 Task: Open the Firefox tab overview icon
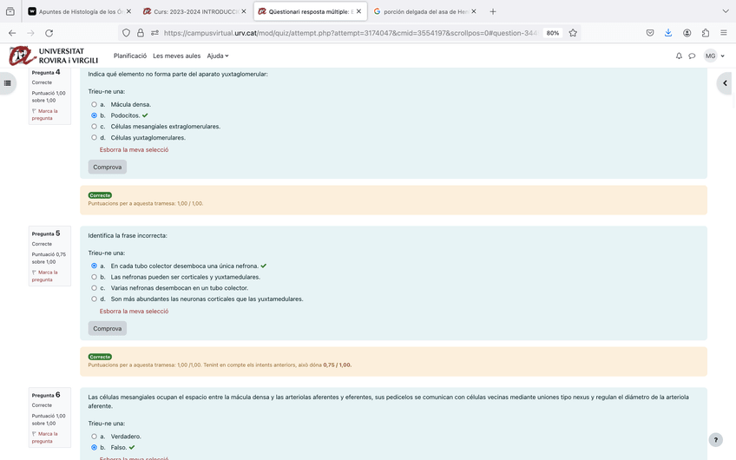(10, 11)
